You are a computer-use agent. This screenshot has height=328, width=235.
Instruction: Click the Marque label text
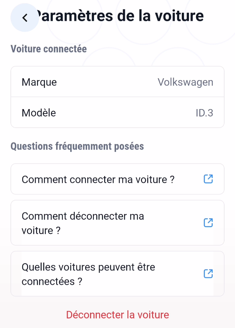point(39,82)
